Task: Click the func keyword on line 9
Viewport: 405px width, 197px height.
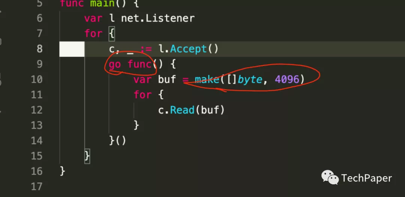Action: pyautogui.click(x=139, y=64)
